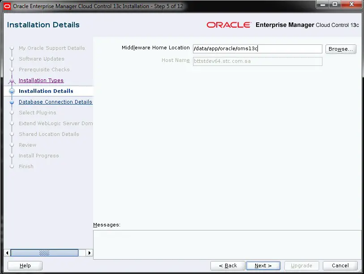Click the horizontal scrollbar thumb under steps
364x274 pixels.
(x=44, y=252)
